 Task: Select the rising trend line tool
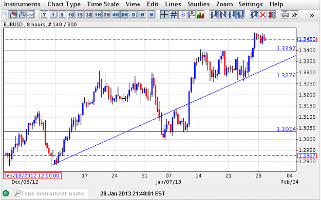(214, 15)
